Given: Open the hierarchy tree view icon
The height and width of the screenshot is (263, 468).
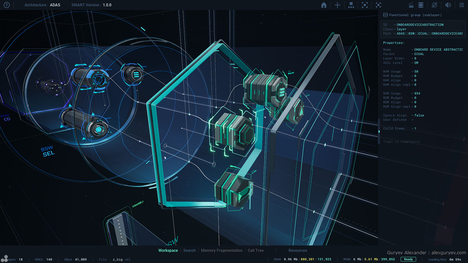Looking at the screenshot, I should point(351,5).
